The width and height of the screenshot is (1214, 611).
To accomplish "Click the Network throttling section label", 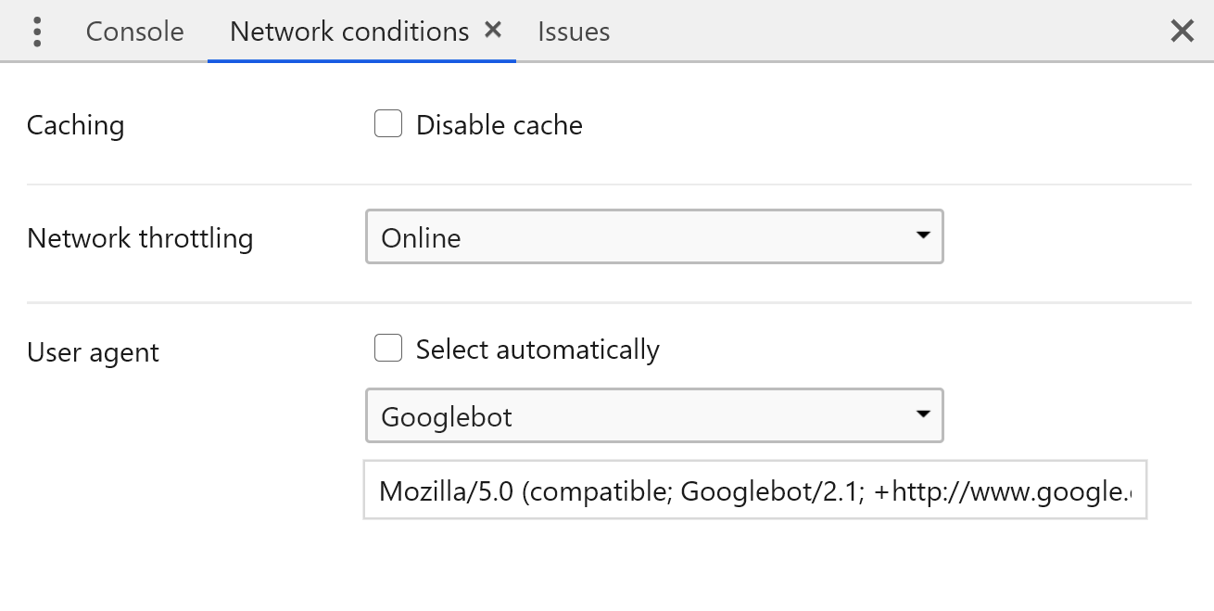I will tap(140, 238).
